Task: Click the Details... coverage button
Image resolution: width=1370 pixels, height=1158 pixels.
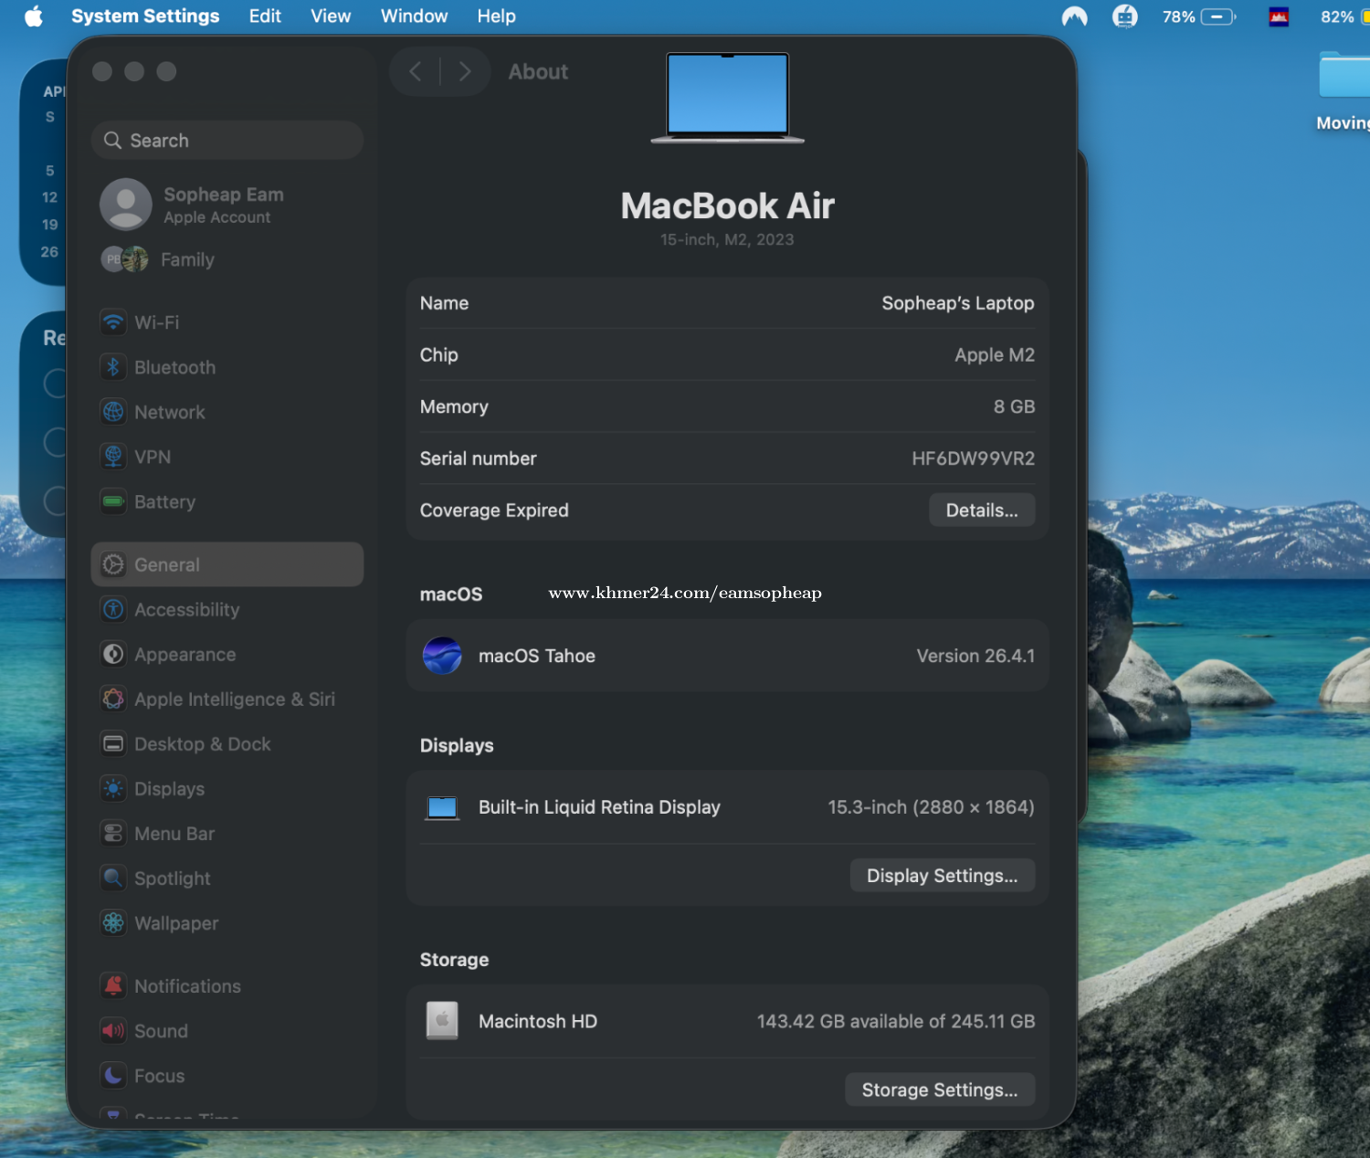Action: click(x=982, y=511)
